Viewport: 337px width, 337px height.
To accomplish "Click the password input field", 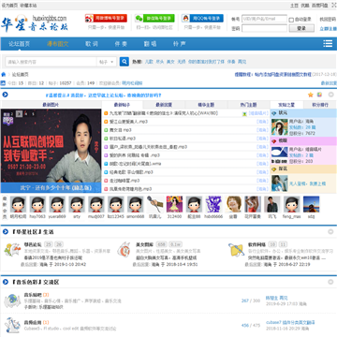I will 264,28.
